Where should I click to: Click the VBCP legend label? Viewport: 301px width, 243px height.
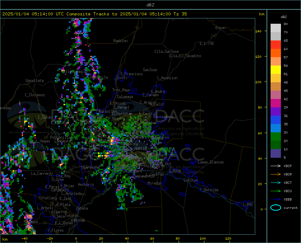pos(288,166)
